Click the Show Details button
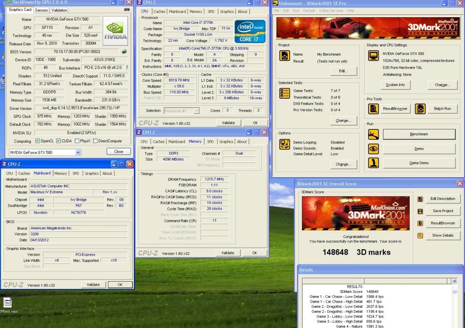Screen dimensions: 465x328 point(443,235)
